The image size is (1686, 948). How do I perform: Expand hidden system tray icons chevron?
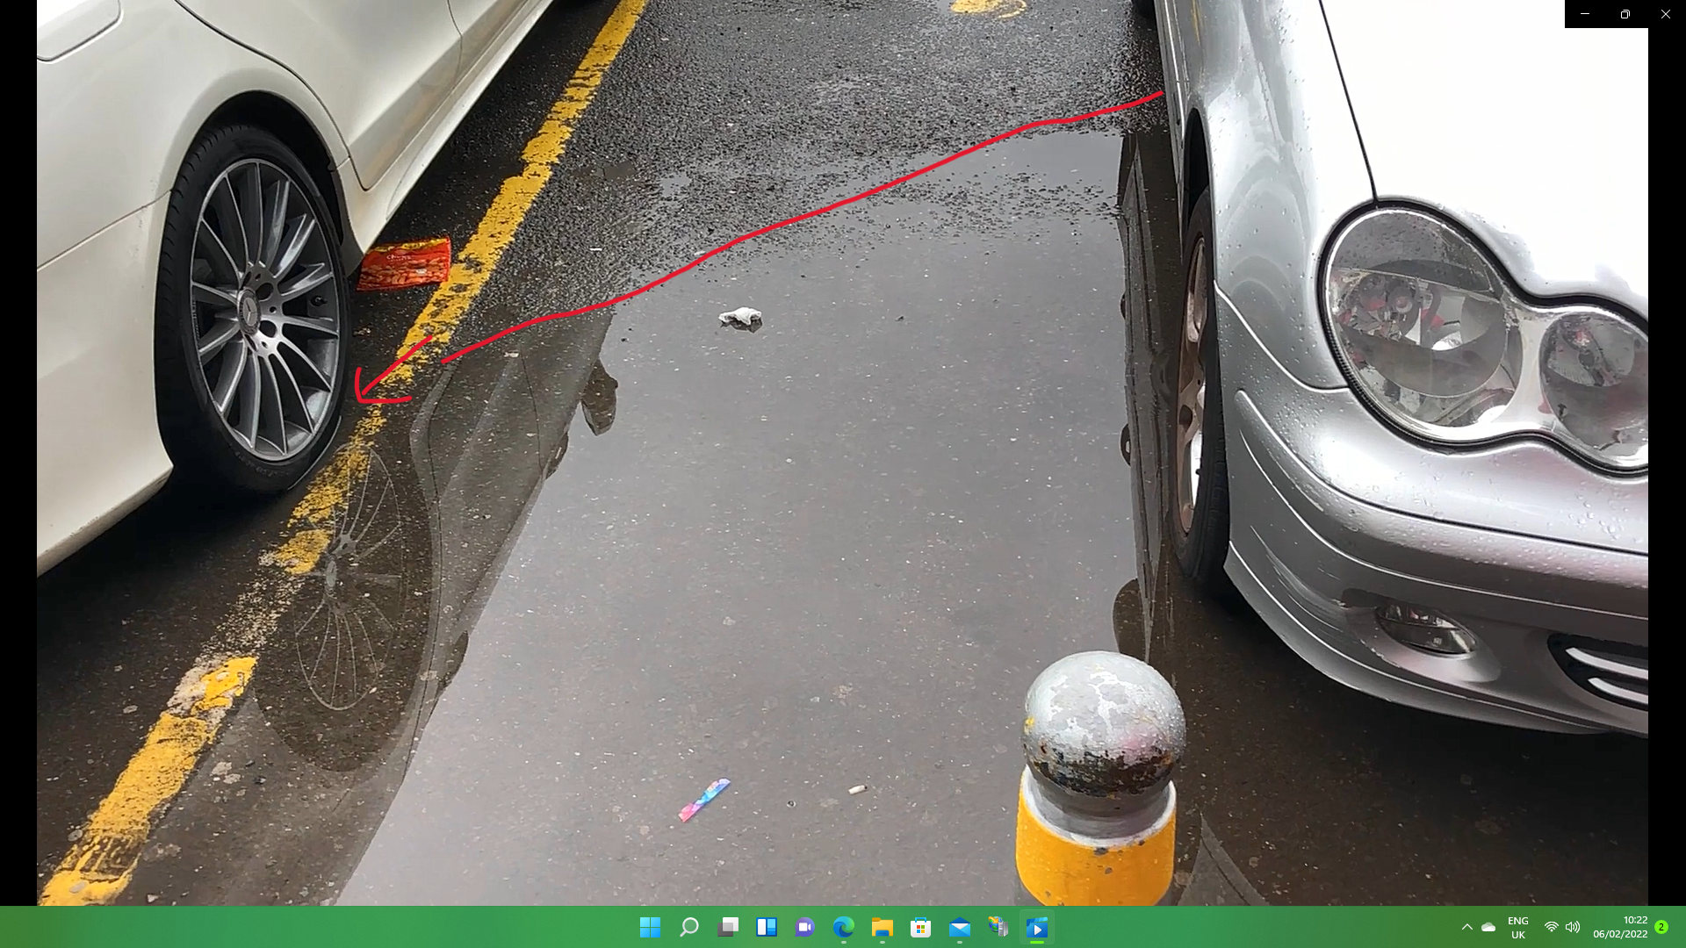[1466, 927]
